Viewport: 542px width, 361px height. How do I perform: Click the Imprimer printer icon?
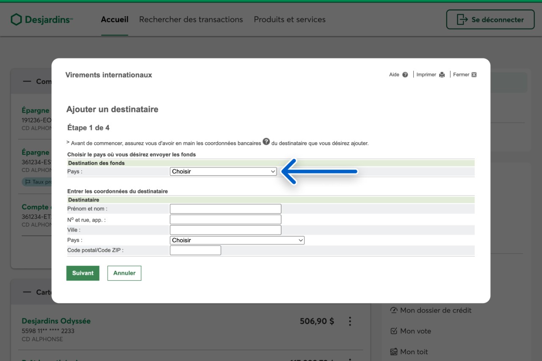442,75
